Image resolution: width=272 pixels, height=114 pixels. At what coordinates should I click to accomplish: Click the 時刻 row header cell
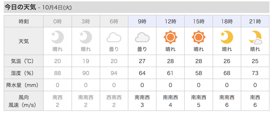(24, 21)
